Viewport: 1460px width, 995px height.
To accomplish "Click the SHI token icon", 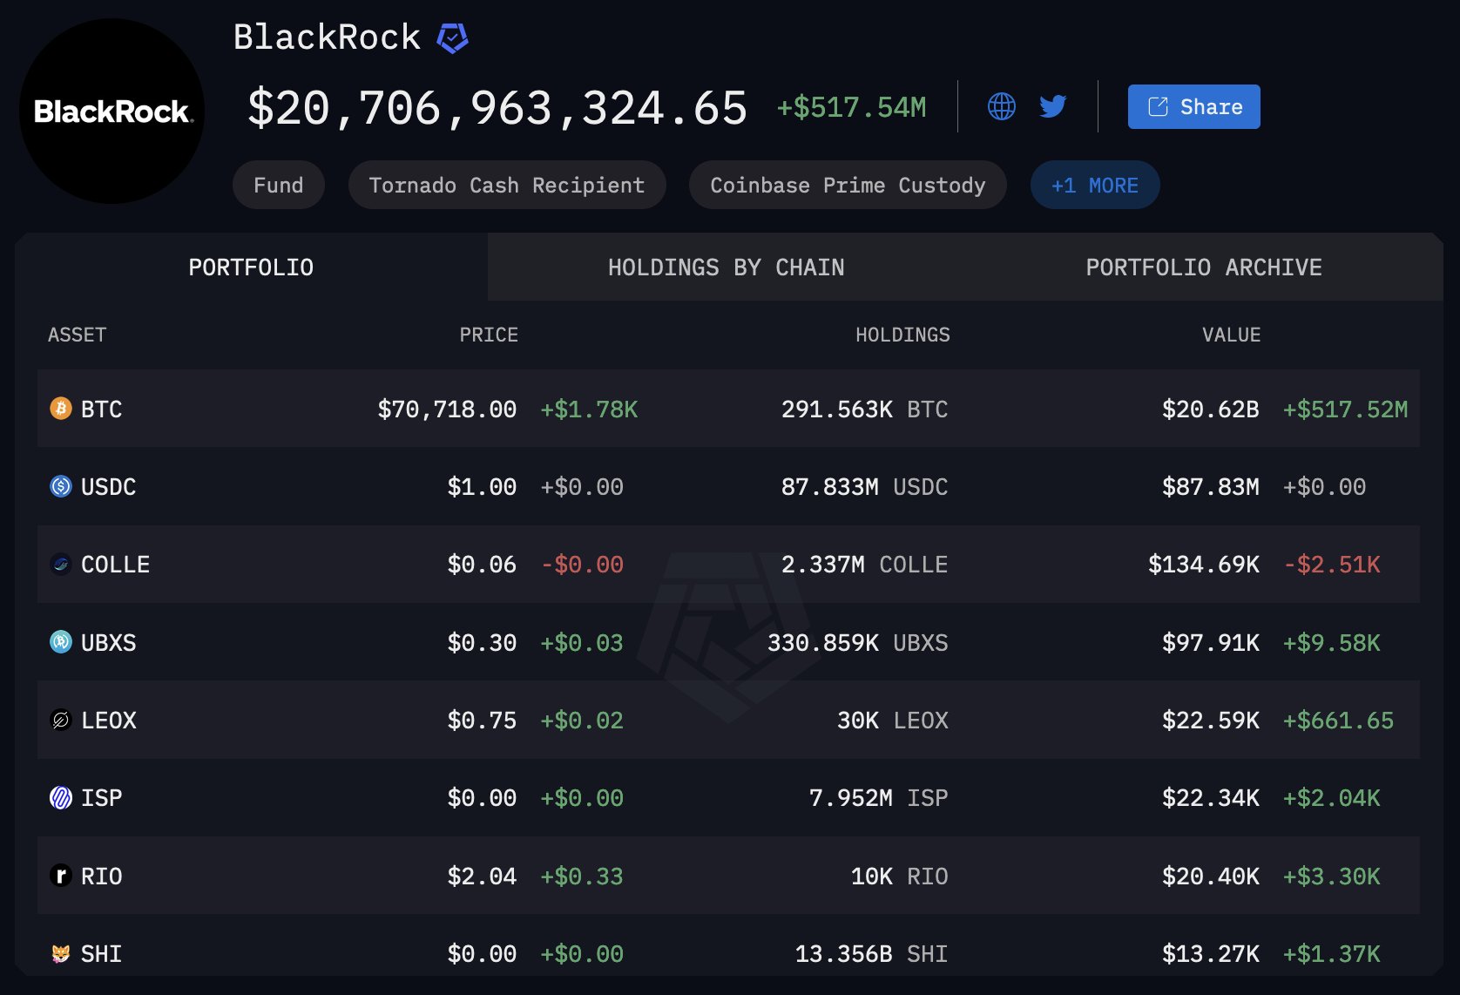I will (x=61, y=953).
